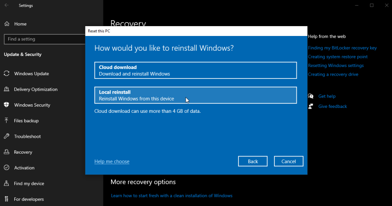Minimize the Settings window
The width and height of the screenshot is (392, 206).
(357, 5)
